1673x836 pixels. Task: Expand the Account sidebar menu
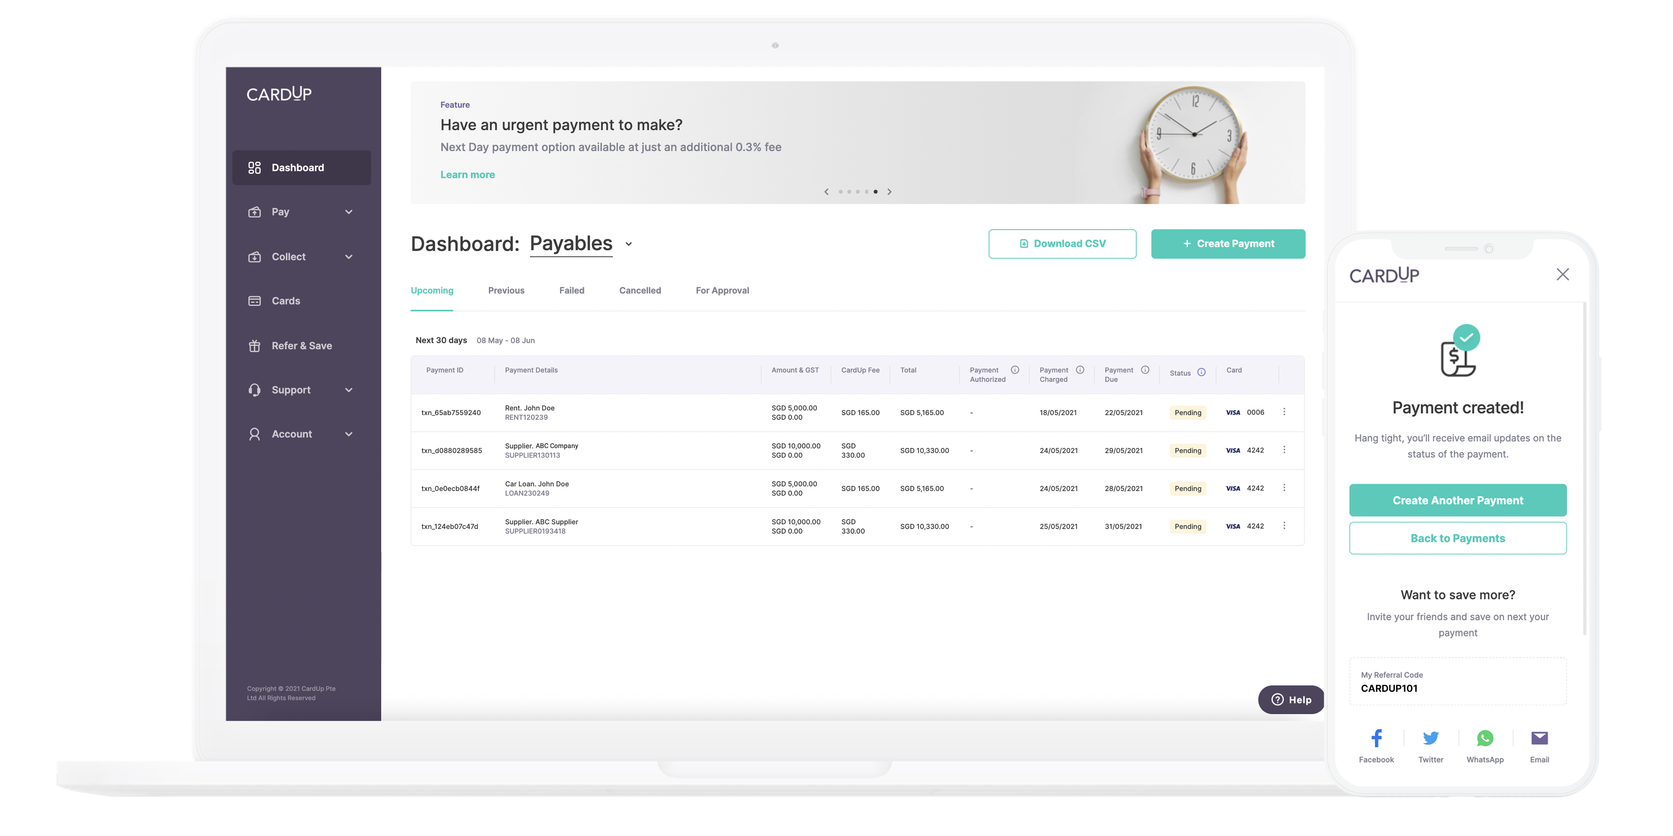[301, 434]
